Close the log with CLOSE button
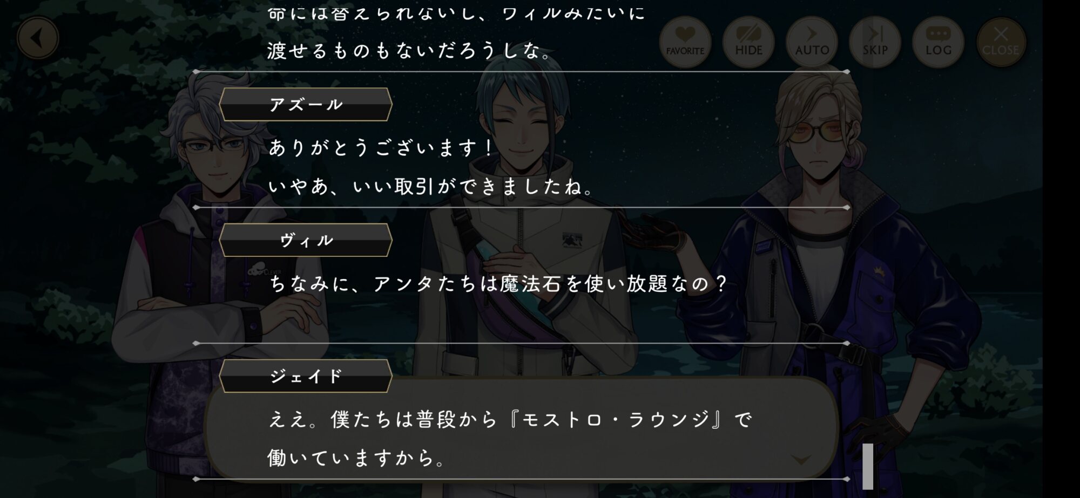Screen dimensions: 1080x498 click(1001, 42)
